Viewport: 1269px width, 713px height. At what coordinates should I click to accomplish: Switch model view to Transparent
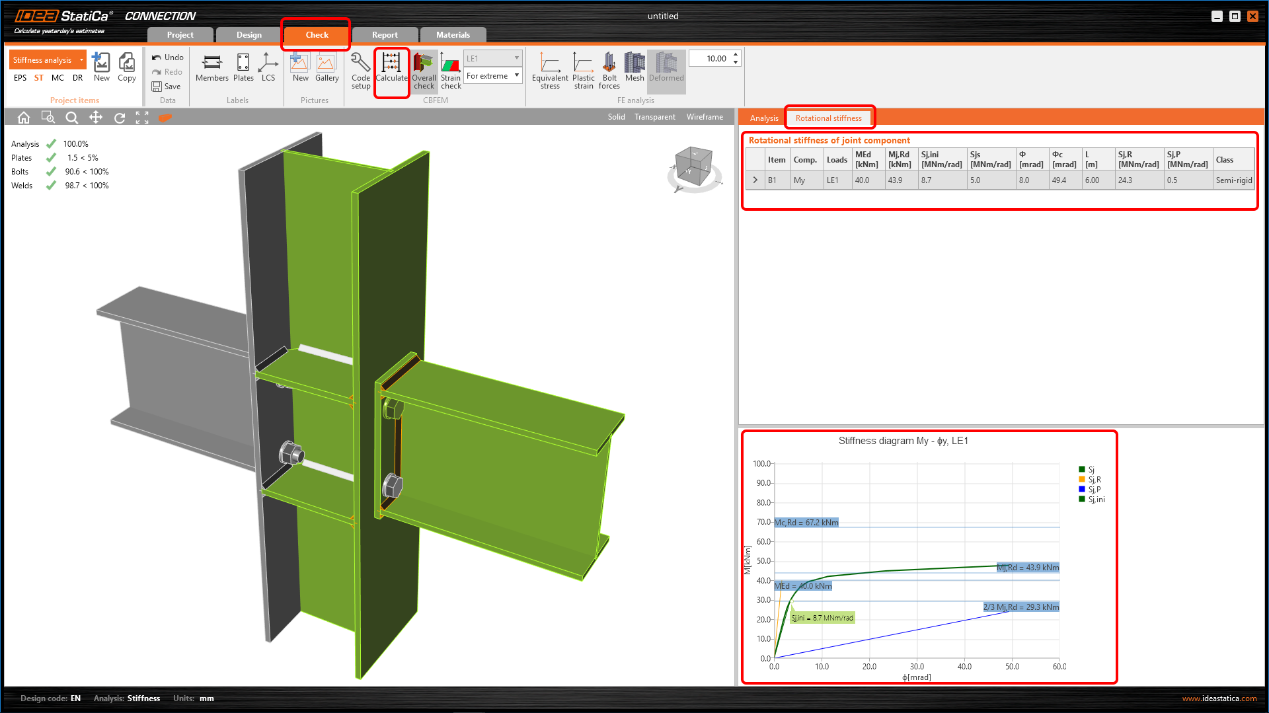tap(654, 117)
